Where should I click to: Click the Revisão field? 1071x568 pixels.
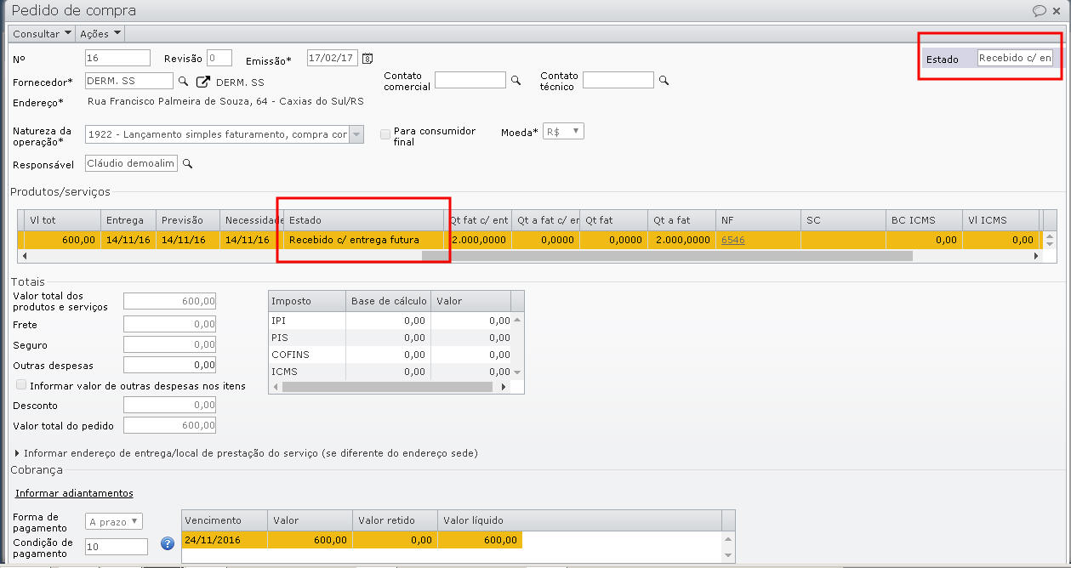(219, 58)
